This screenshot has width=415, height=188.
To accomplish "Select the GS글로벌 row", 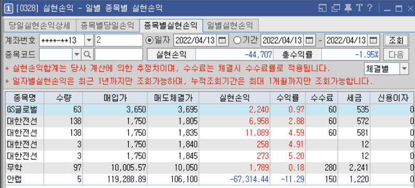I will point(210,109).
